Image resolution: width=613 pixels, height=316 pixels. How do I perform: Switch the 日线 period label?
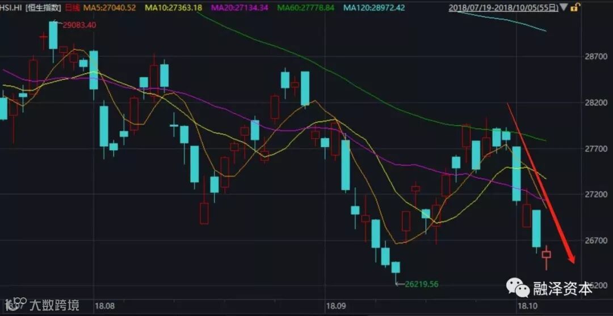(72, 8)
